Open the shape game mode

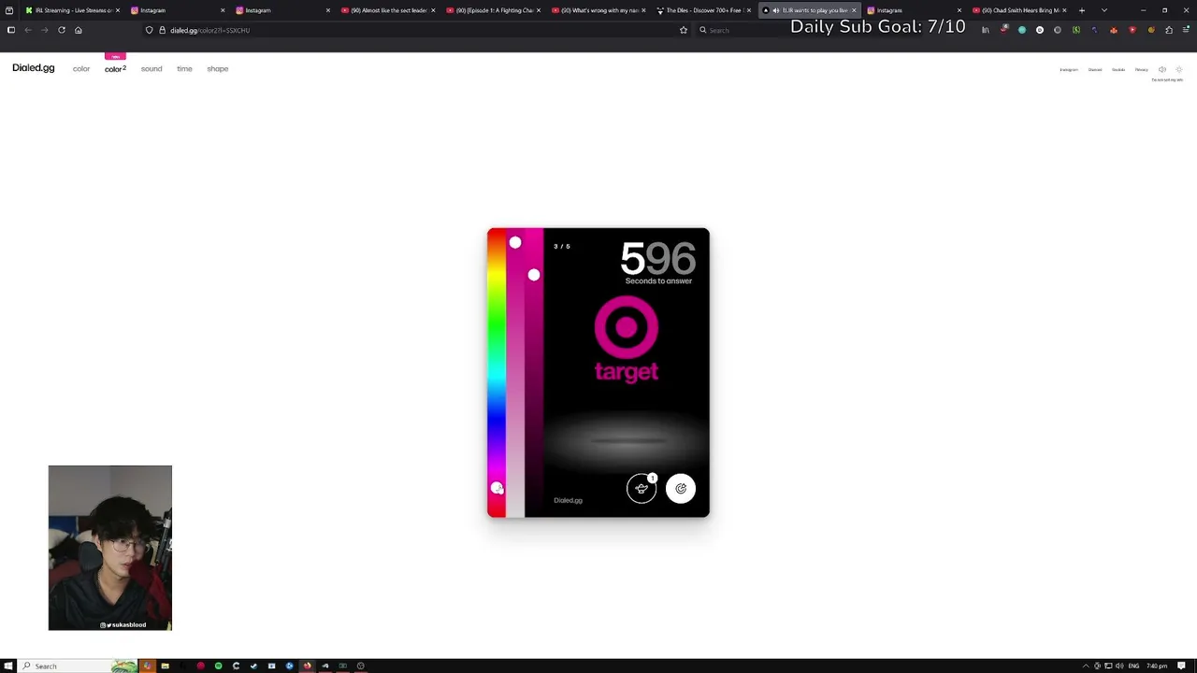point(218,69)
